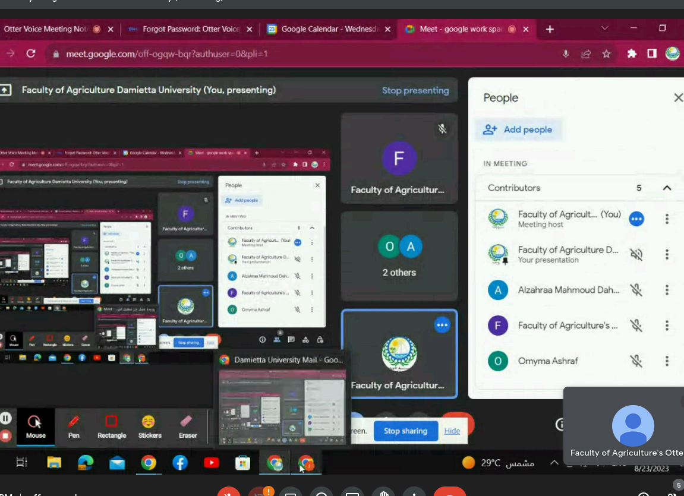
Task: Select the 2 others participant tile
Action: click(399, 256)
